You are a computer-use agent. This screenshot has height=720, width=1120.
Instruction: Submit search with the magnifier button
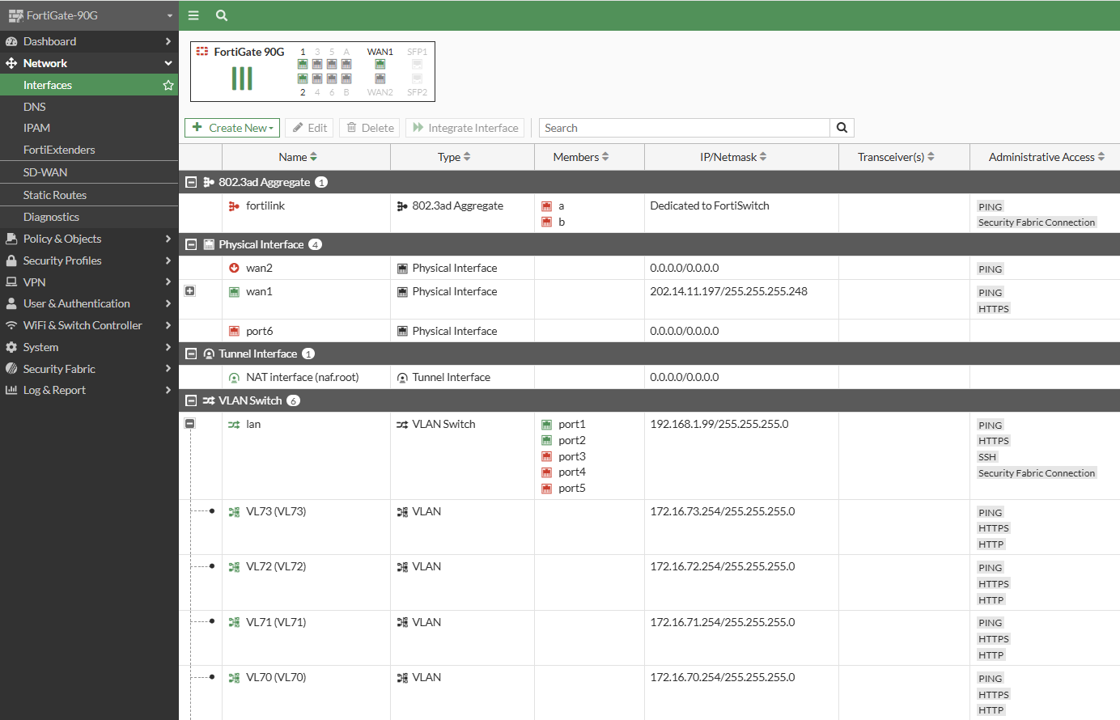click(x=842, y=128)
